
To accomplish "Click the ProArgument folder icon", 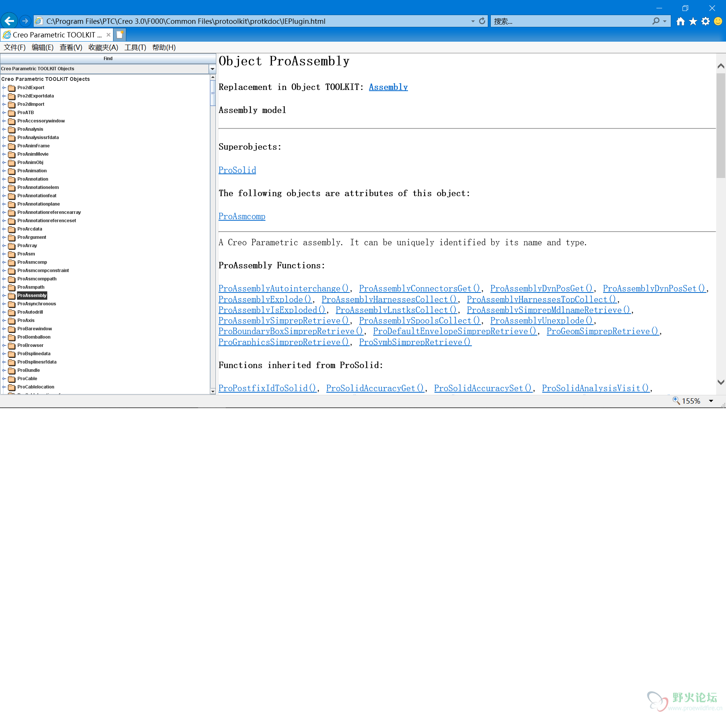I will click(12, 237).
